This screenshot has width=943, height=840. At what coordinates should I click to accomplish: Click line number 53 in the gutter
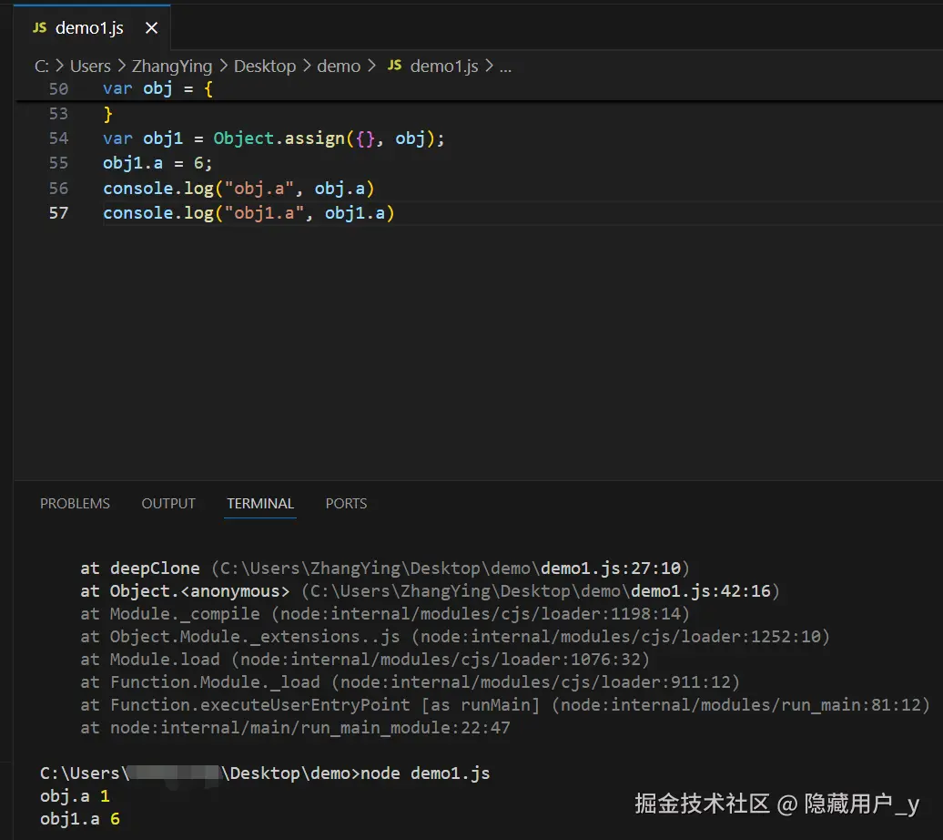coord(58,114)
